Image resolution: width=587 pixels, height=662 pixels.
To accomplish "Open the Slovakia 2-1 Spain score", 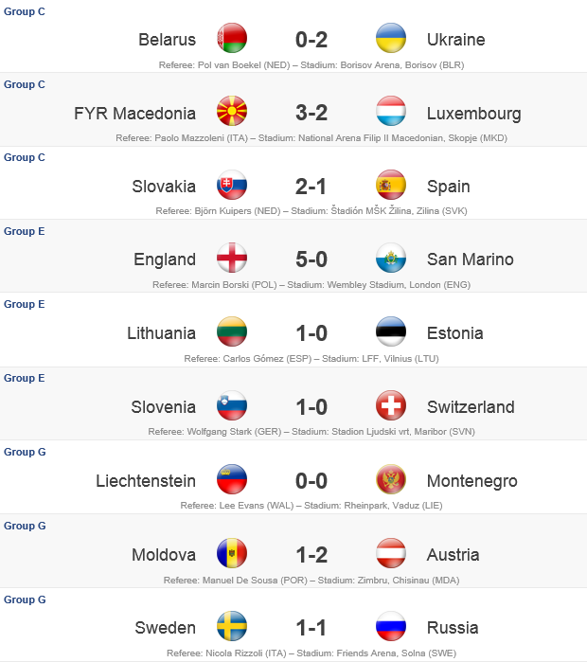I will pyautogui.click(x=311, y=187).
